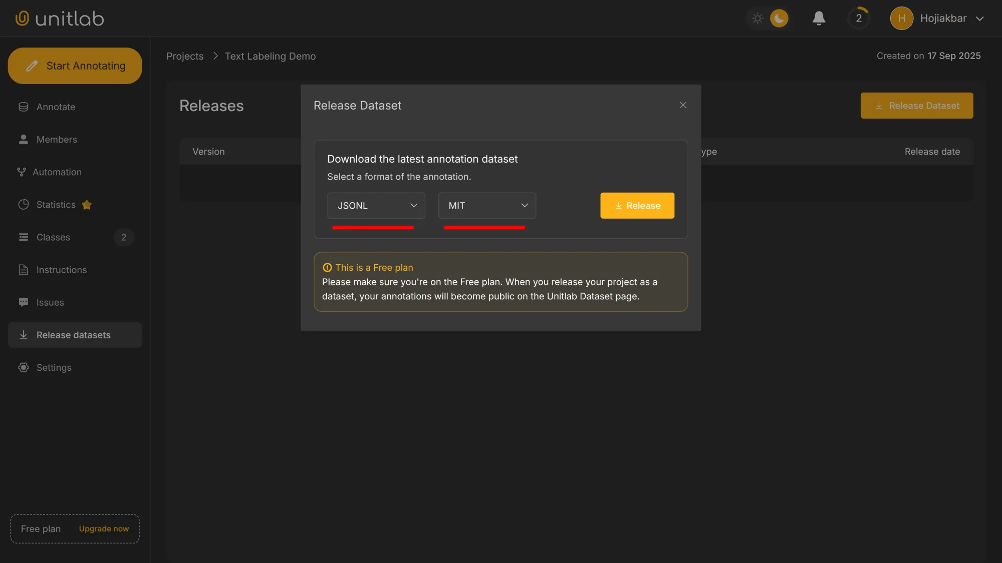1002x563 pixels.
Task: Click the unitlab logo
Action: click(60, 19)
